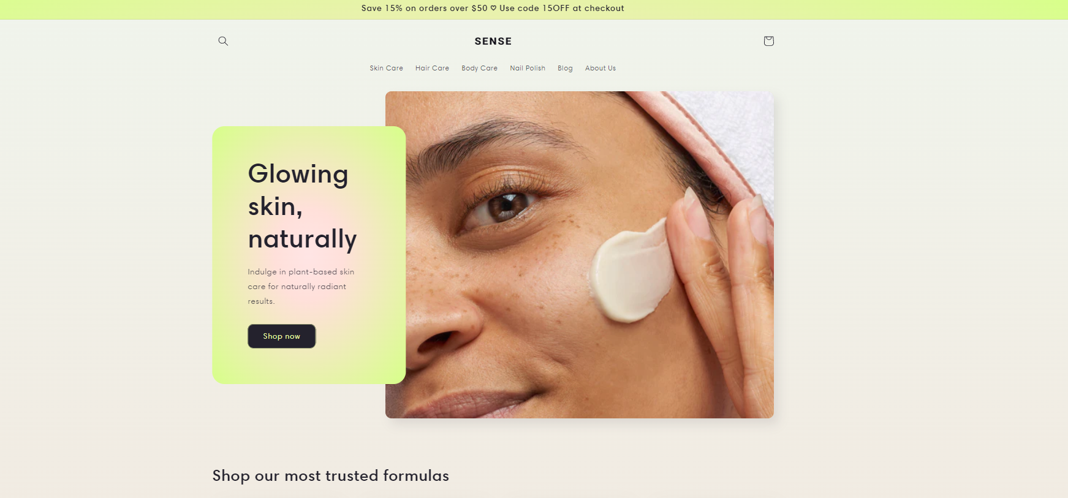The width and height of the screenshot is (1068, 498).
Task: Click the Shop now button
Action: point(281,336)
